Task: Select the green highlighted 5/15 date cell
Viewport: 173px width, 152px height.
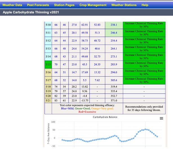Action: tap(48, 64)
